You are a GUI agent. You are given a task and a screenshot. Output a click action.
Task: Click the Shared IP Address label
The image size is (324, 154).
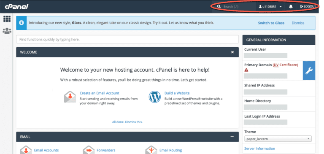pos(259,85)
